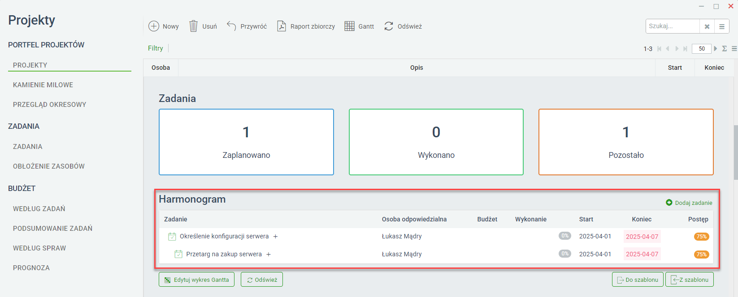Sort by the Osoba column header
Screen dimensions: 738x297
pos(161,68)
